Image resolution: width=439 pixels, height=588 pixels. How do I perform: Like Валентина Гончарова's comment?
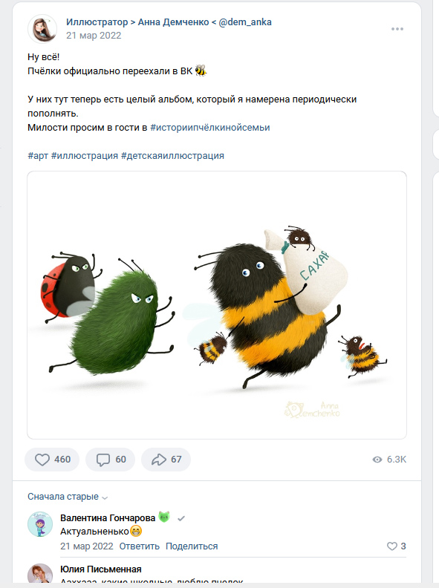[x=396, y=546]
